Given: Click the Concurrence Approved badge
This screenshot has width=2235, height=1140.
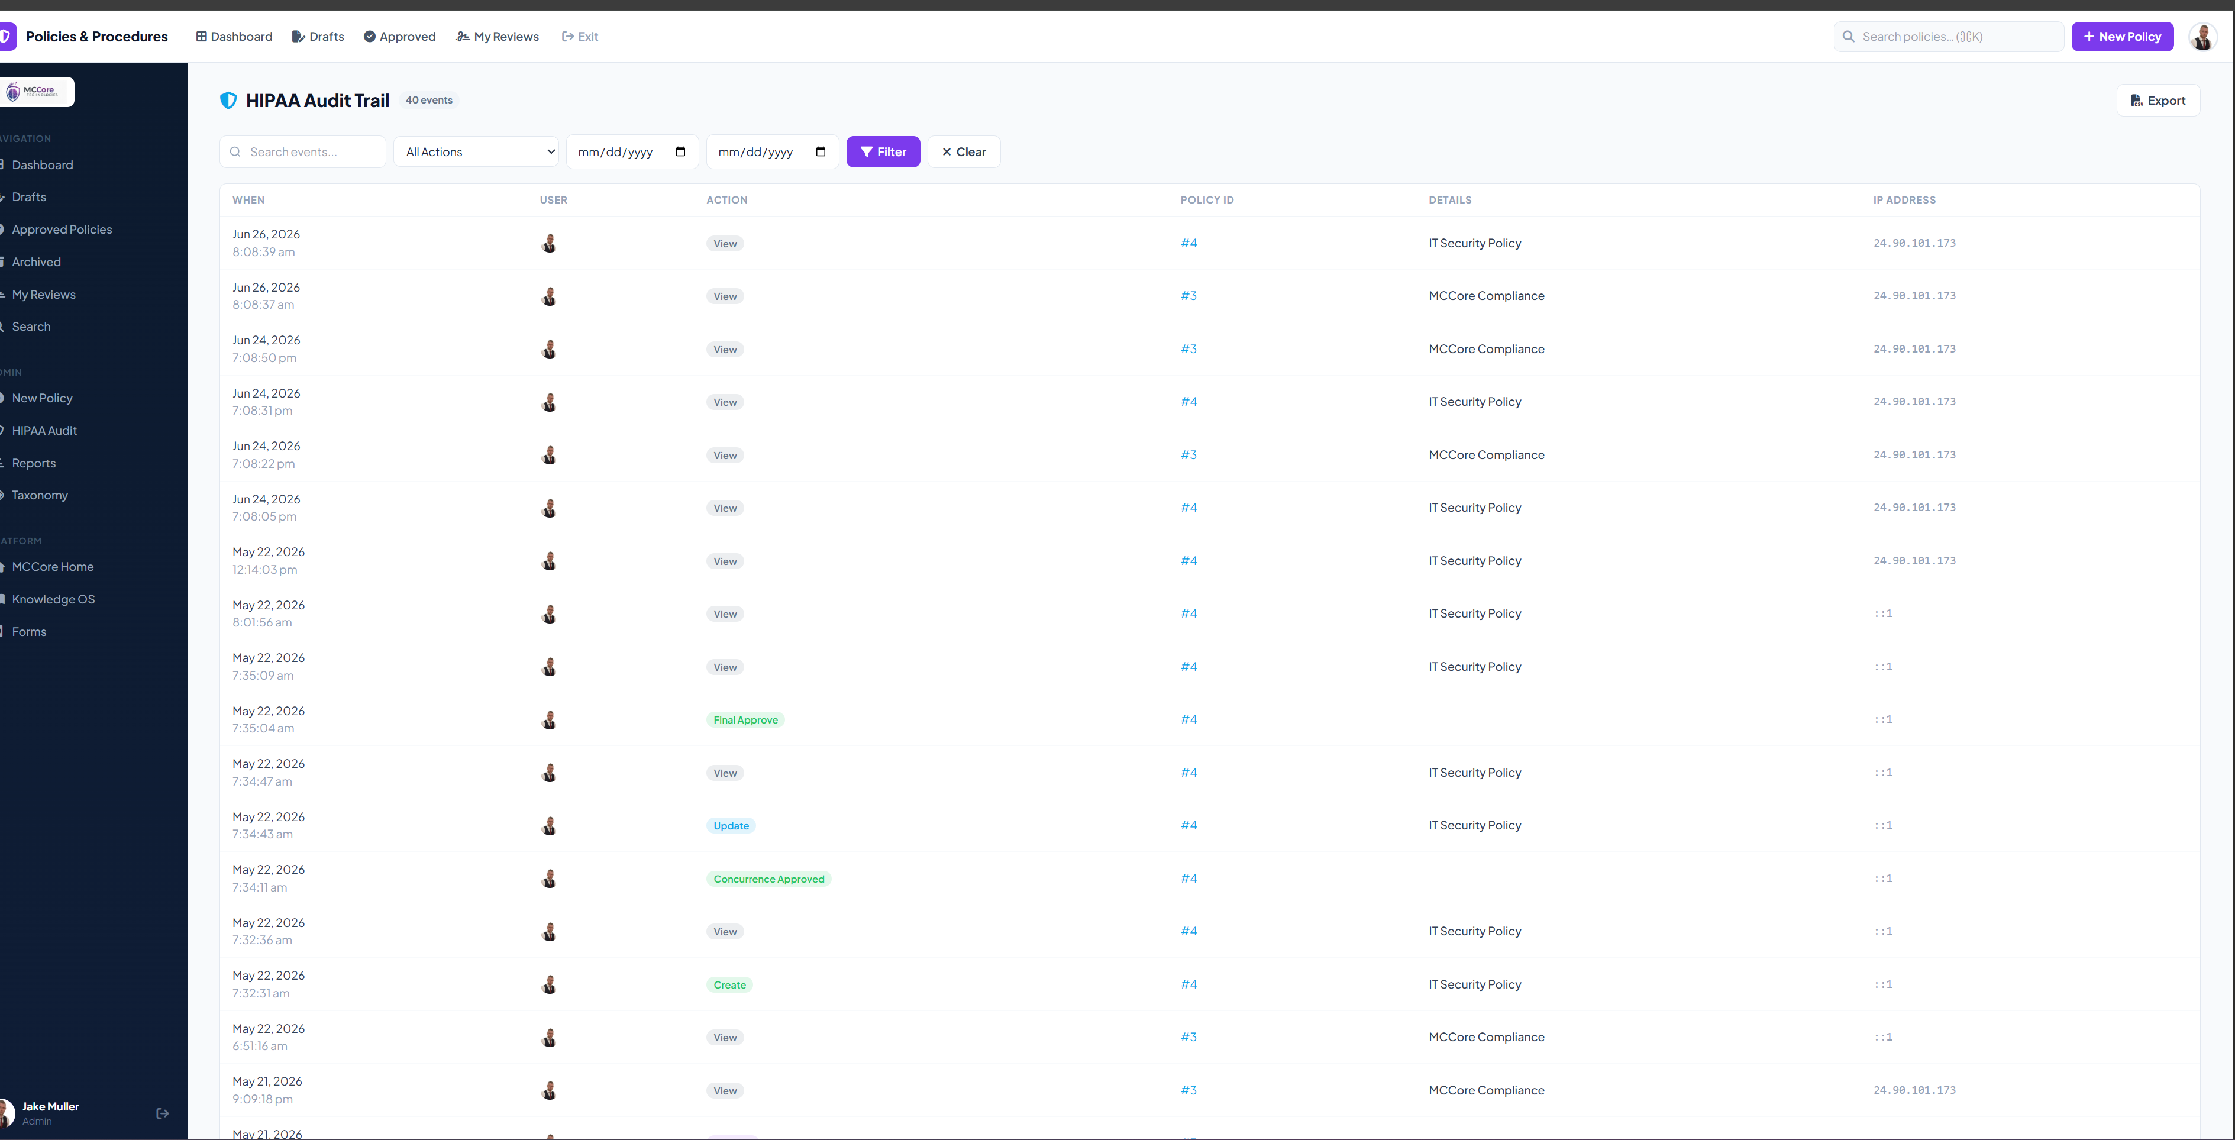Looking at the screenshot, I should pos(768,879).
